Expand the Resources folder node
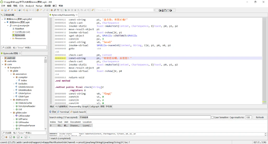Viewport: 268px width, 144px height. click(x=10, y=38)
